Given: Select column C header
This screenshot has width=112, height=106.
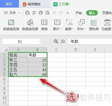Looking at the screenshot, I should coord(57,50).
